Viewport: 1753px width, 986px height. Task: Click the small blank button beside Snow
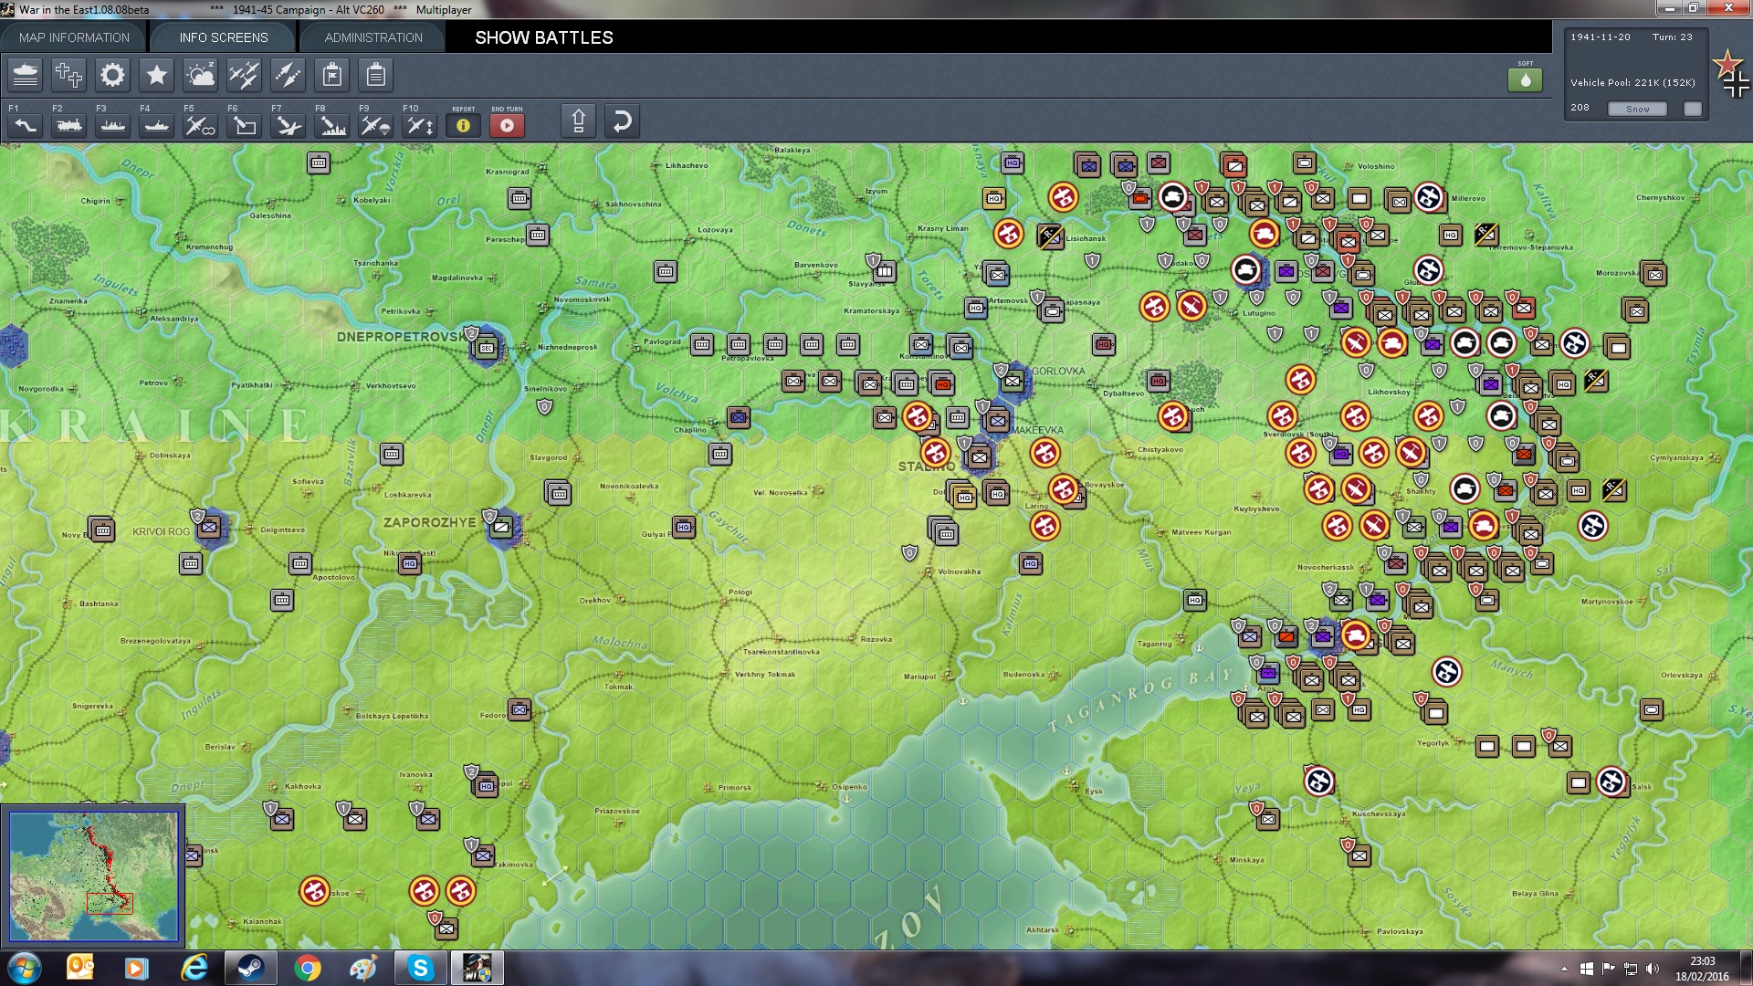tap(1693, 109)
